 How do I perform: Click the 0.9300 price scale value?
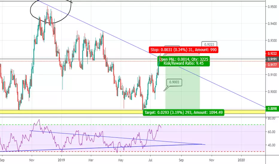(x=272, y=41)
